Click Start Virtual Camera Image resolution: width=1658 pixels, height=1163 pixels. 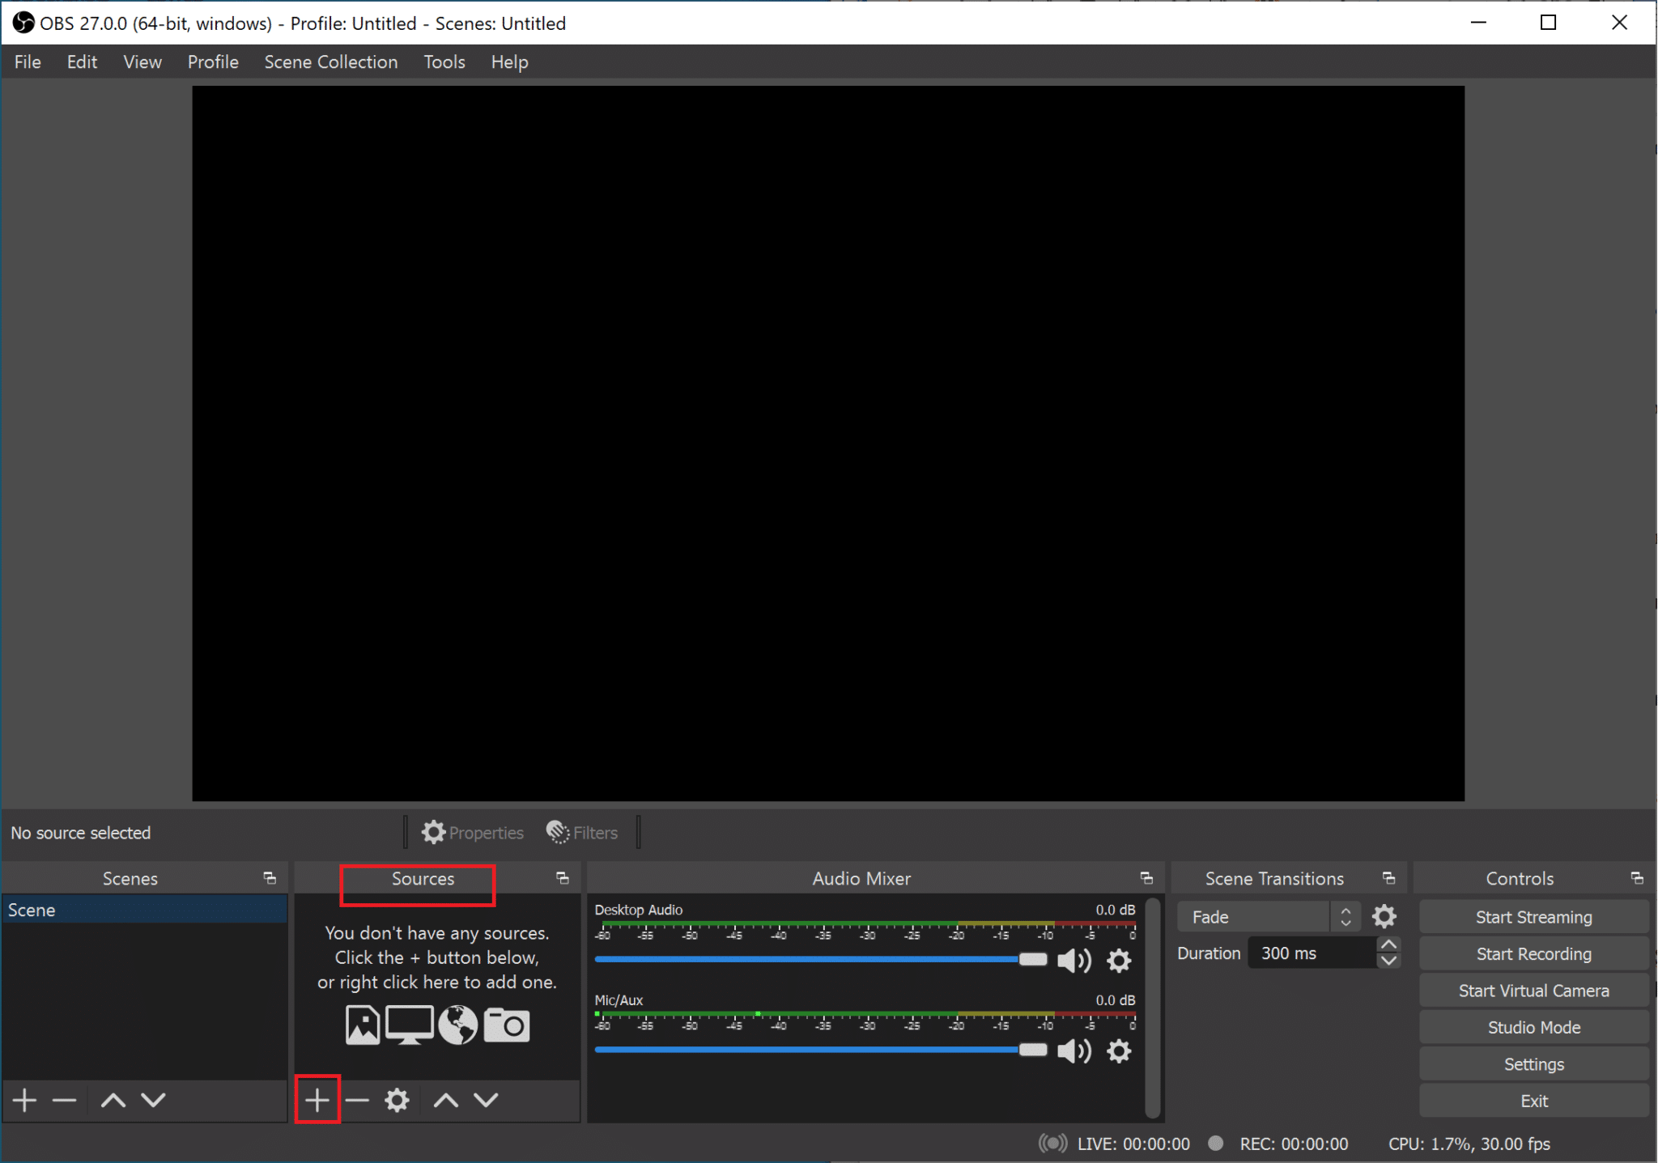(x=1533, y=990)
